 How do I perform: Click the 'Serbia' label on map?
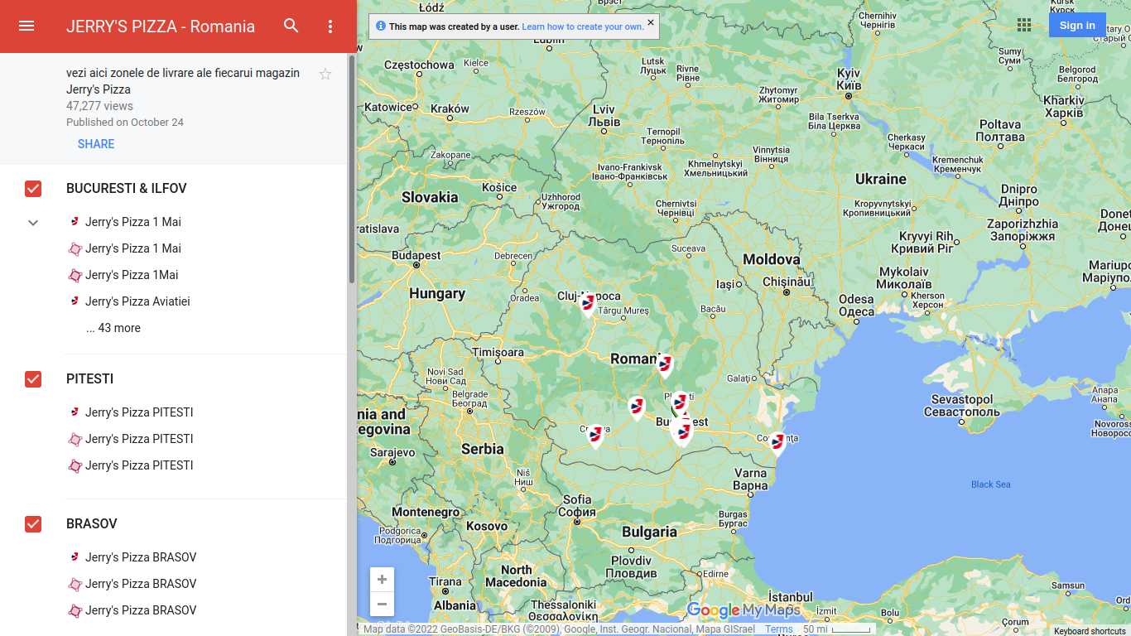click(482, 449)
